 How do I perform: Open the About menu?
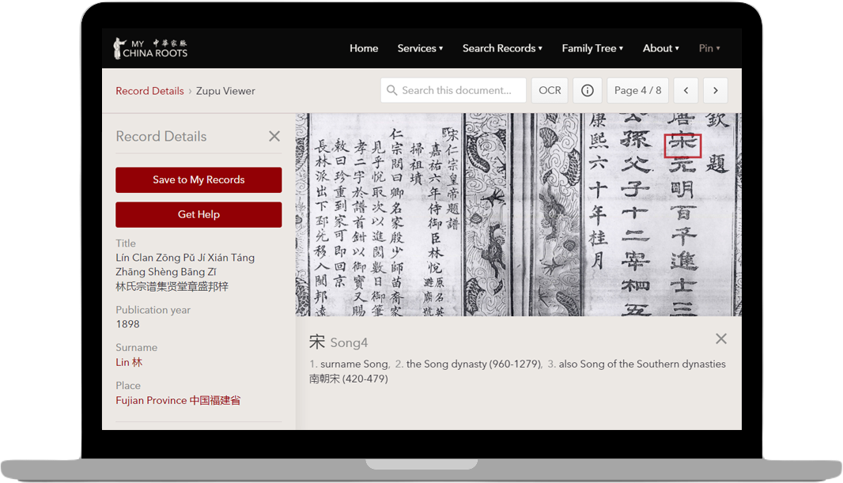(660, 48)
